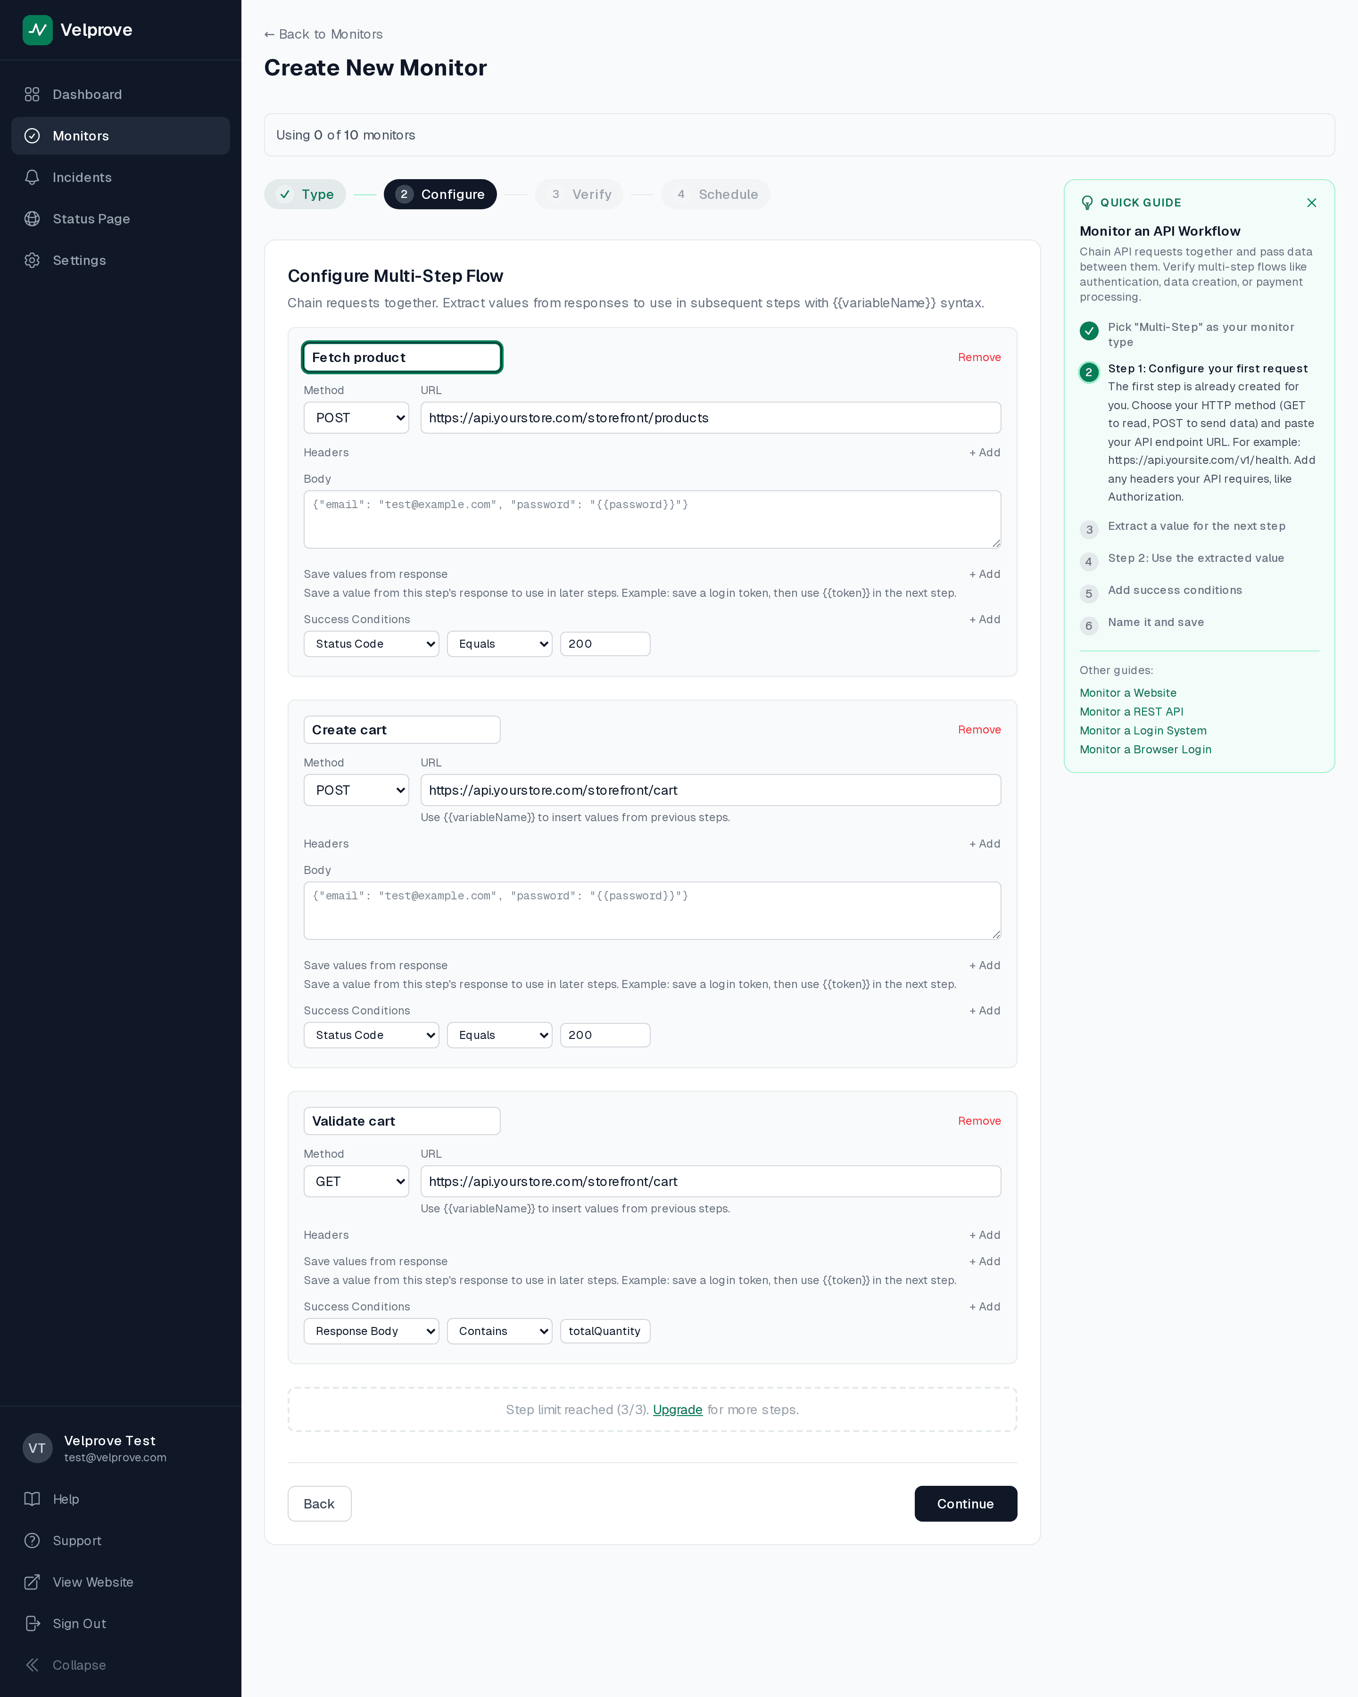The image size is (1358, 1697).
Task: Click the Quick Guide lightbulb icon
Action: click(1087, 202)
